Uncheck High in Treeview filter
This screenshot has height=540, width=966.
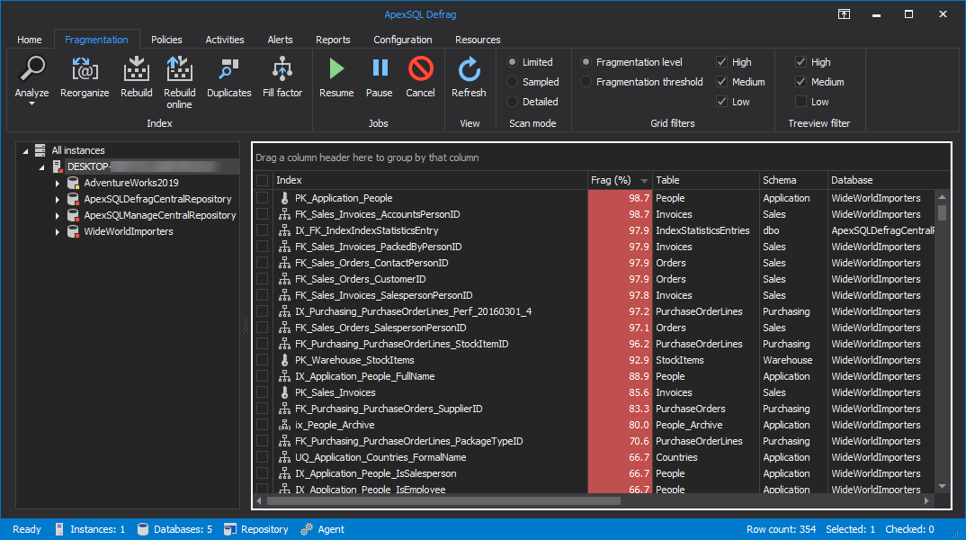coord(801,61)
